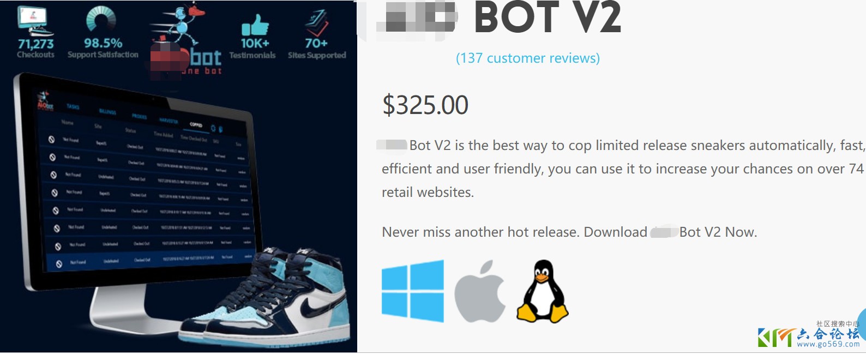Click the product description paragraph text

623,169
